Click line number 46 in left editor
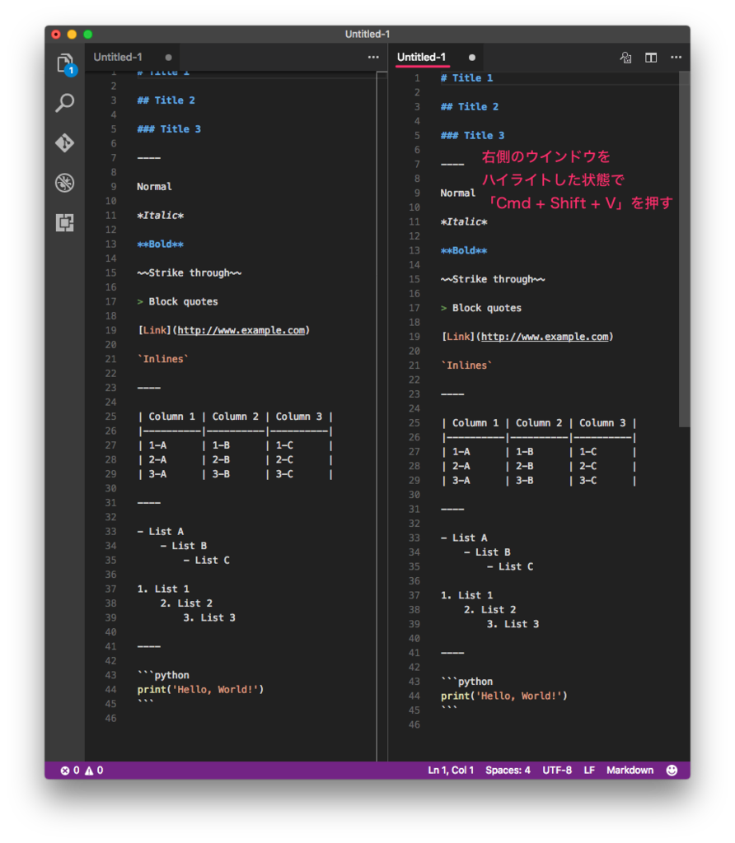This screenshot has height=843, width=735. (110, 718)
